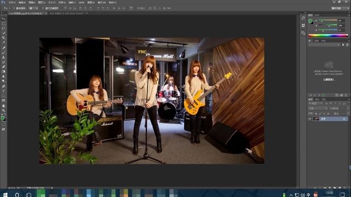Click the Background layer lock icon
Screen dimensions: 351x197
coord(344,119)
